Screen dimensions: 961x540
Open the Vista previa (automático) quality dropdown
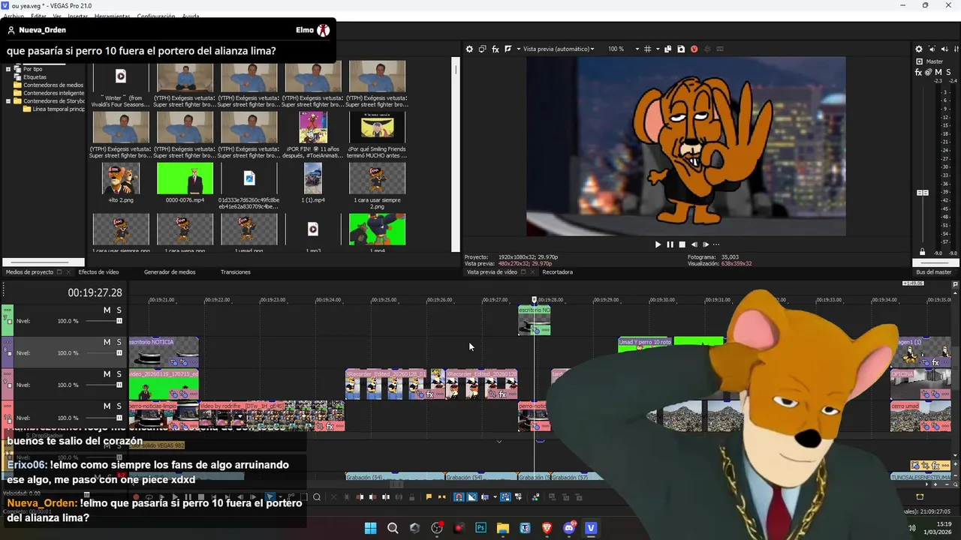click(x=558, y=49)
